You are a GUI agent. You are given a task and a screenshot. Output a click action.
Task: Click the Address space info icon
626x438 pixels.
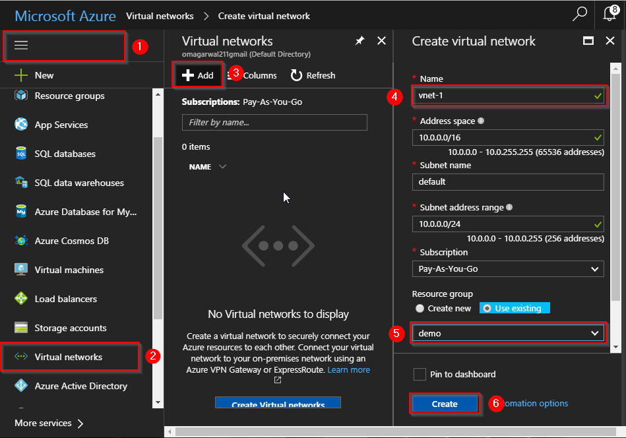(481, 121)
